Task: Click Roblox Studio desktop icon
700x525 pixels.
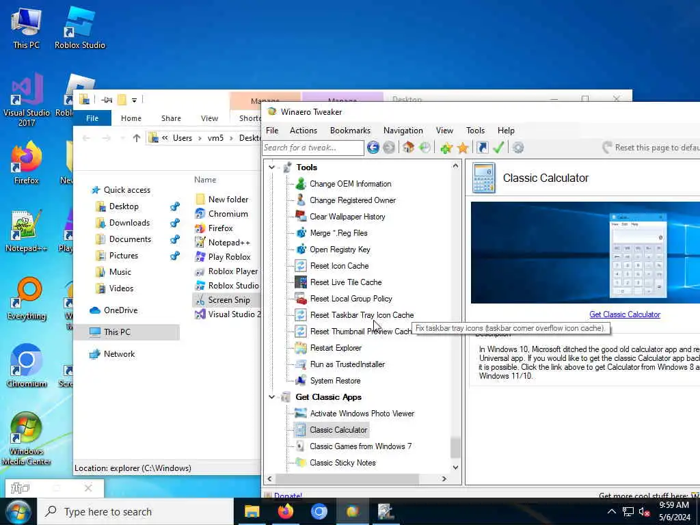Action: [80, 27]
